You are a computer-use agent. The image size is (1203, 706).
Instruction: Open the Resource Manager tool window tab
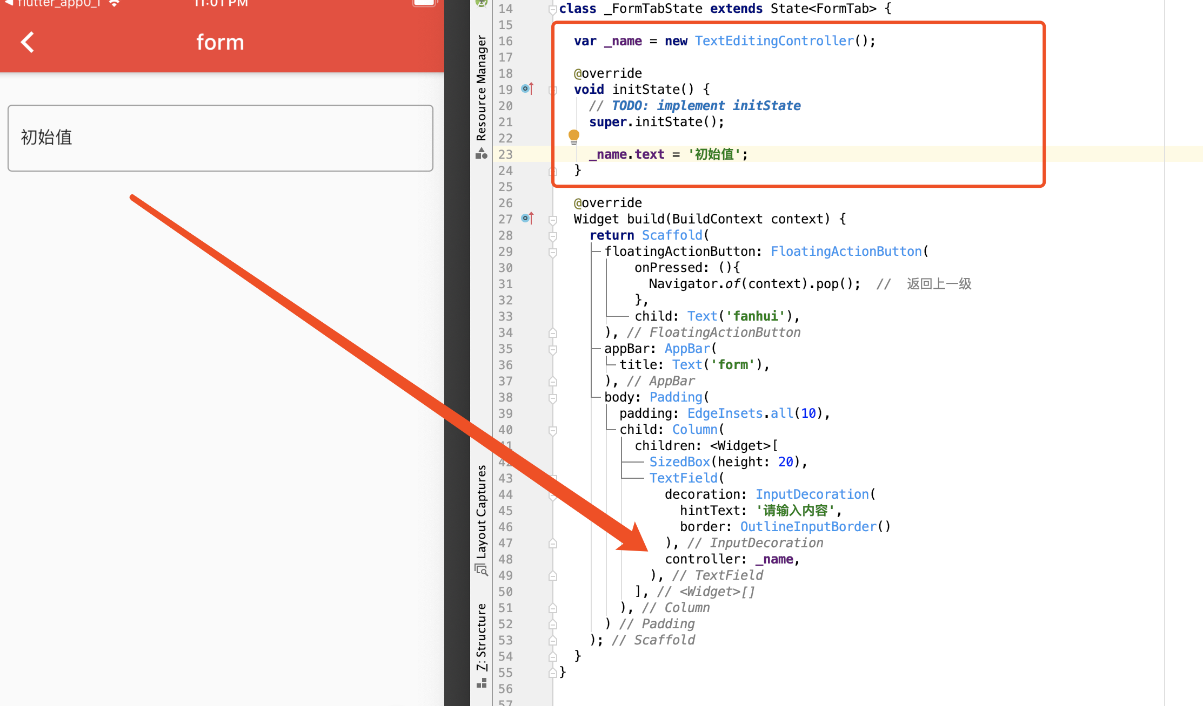[x=481, y=87]
